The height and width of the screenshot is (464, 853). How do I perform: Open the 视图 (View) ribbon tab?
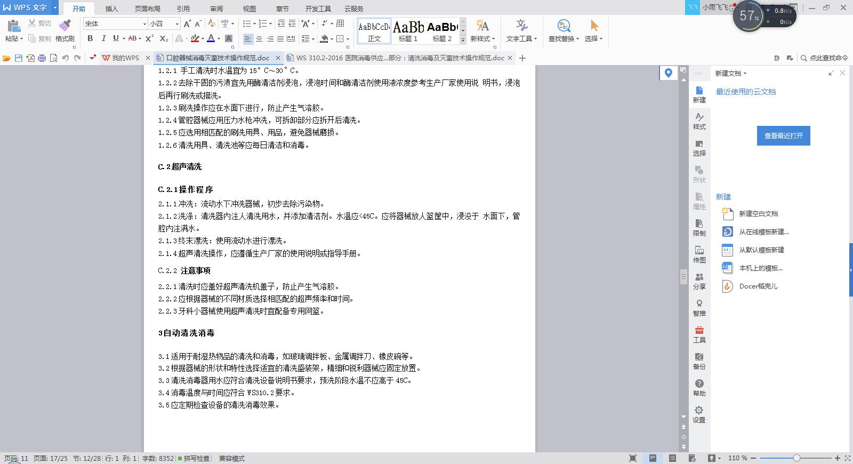click(x=250, y=9)
